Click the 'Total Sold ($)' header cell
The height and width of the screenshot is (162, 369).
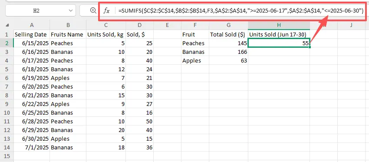pos(228,35)
